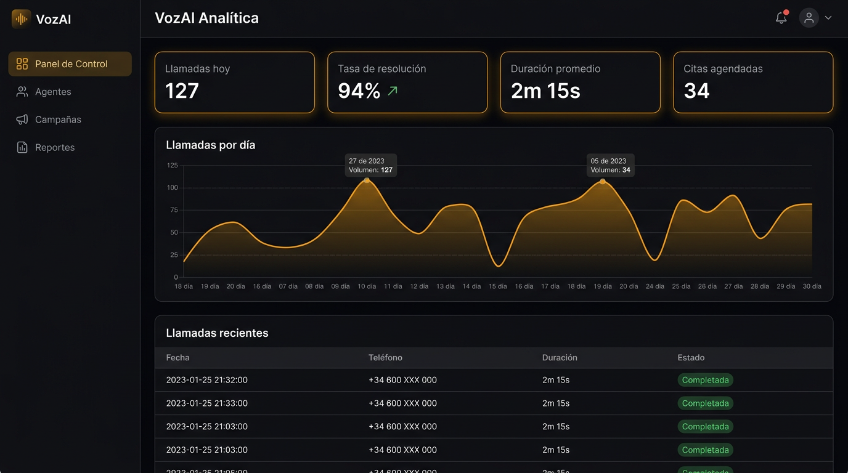848x473 pixels.
Task: Click the Fecha column header
Action: [178, 358]
